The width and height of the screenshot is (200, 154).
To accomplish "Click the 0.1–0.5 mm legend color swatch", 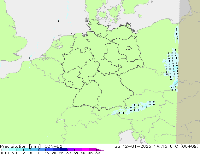I will 5,150.
